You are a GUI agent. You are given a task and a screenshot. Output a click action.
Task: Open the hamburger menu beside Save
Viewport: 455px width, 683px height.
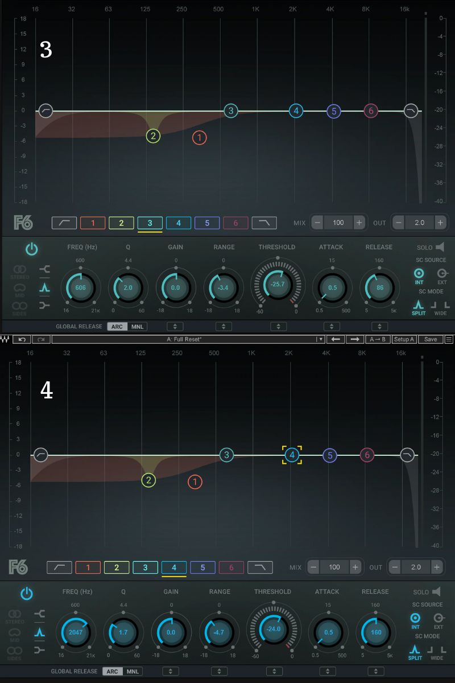tap(449, 339)
